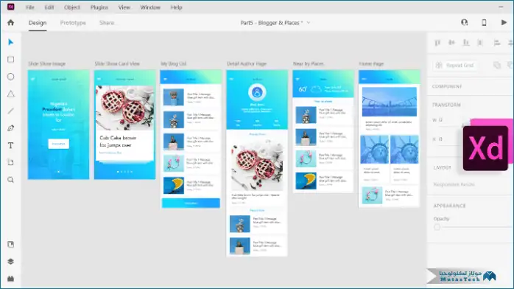Minimize the Adobe XD window
Viewport: 514px width, 289px height.
coord(501,7)
